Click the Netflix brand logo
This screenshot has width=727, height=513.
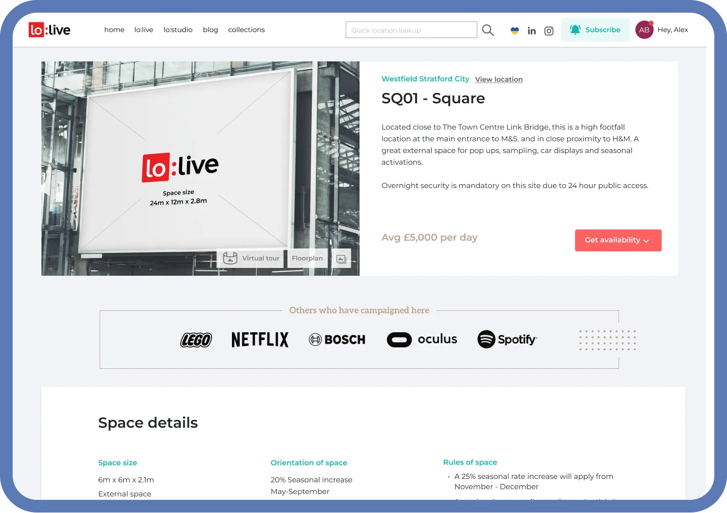coord(260,340)
